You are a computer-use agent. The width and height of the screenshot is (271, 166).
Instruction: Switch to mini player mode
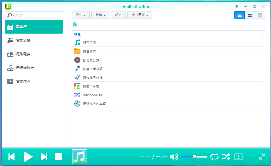click(x=262, y=157)
